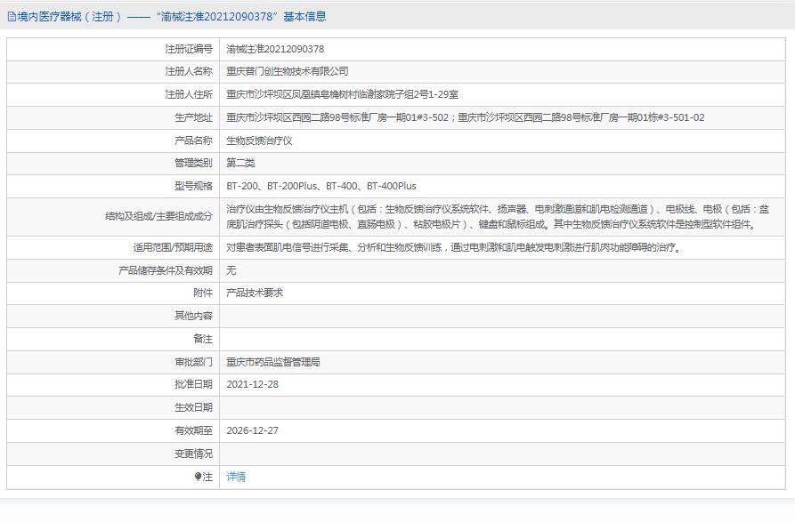795x522 pixels.
Task: Click the expiry date 2026-12-27
Action: point(252,430)
